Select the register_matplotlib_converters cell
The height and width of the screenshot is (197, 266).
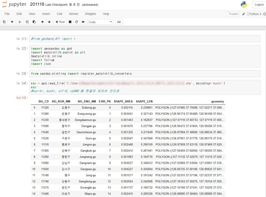pyautogui.click(x=145, y=74)
